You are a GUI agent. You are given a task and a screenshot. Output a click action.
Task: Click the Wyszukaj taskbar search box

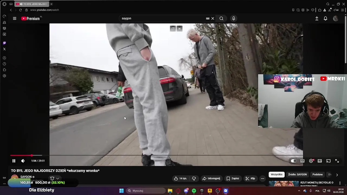146,191
